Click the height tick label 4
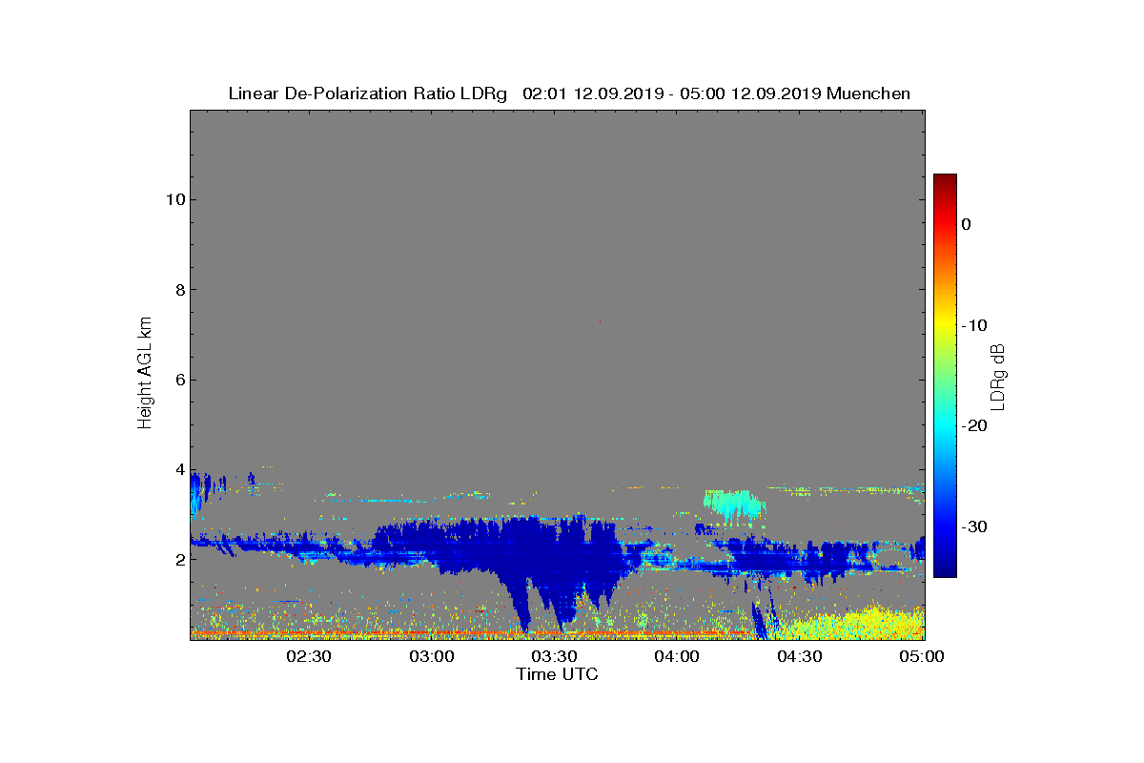1144x763 pixels. 178,469
